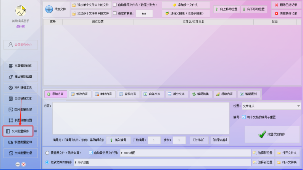Click the 开始编号 input field
303x170 pixels.
click(154, 140)
